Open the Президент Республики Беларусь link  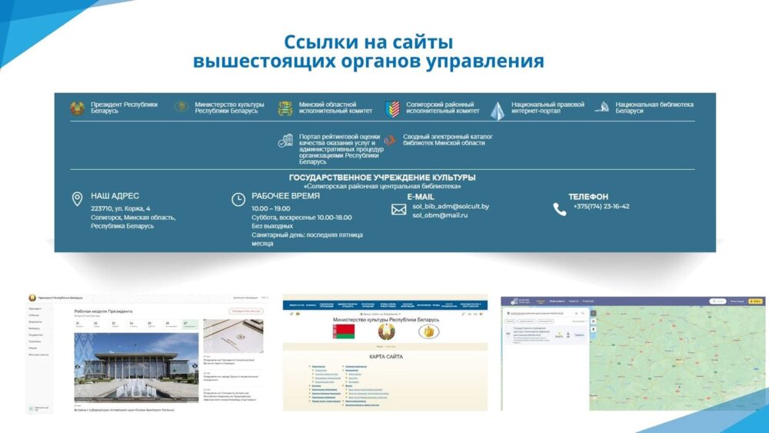[124, 108]
